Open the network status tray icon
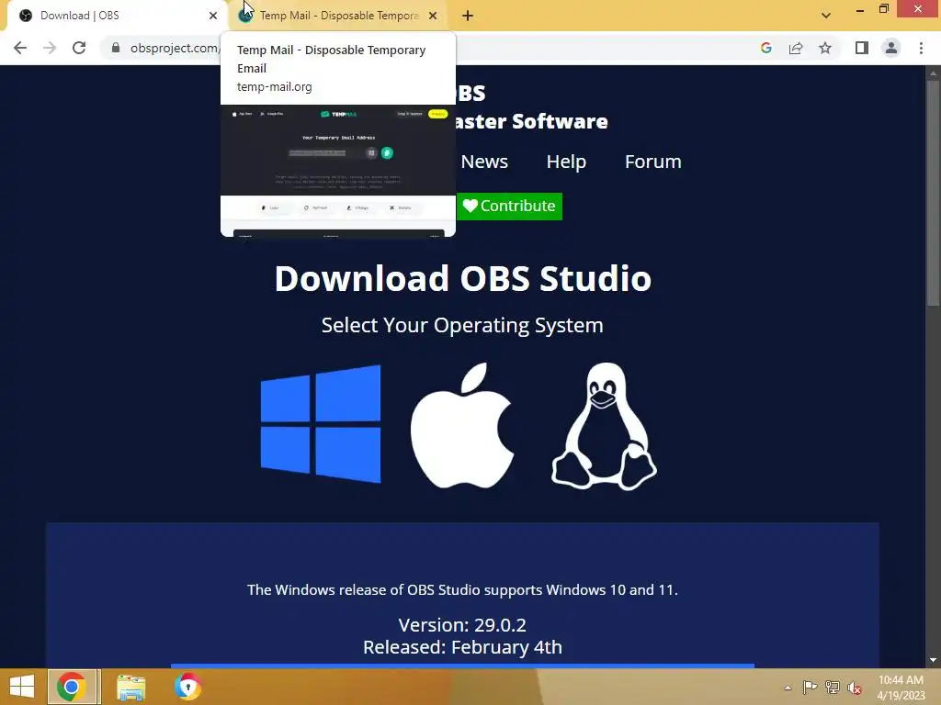Viewport: 941px width, 705px height. [833, 688]
